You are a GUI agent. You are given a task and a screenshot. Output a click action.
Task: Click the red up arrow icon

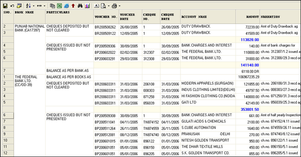(73, 6)
